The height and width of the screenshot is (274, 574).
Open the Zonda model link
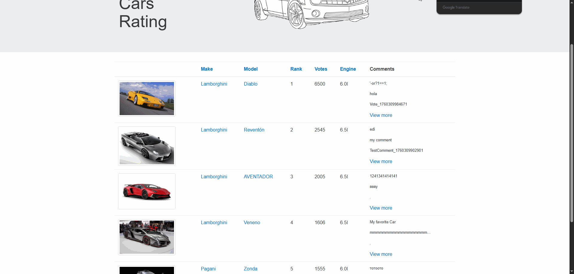click(250, 269)
